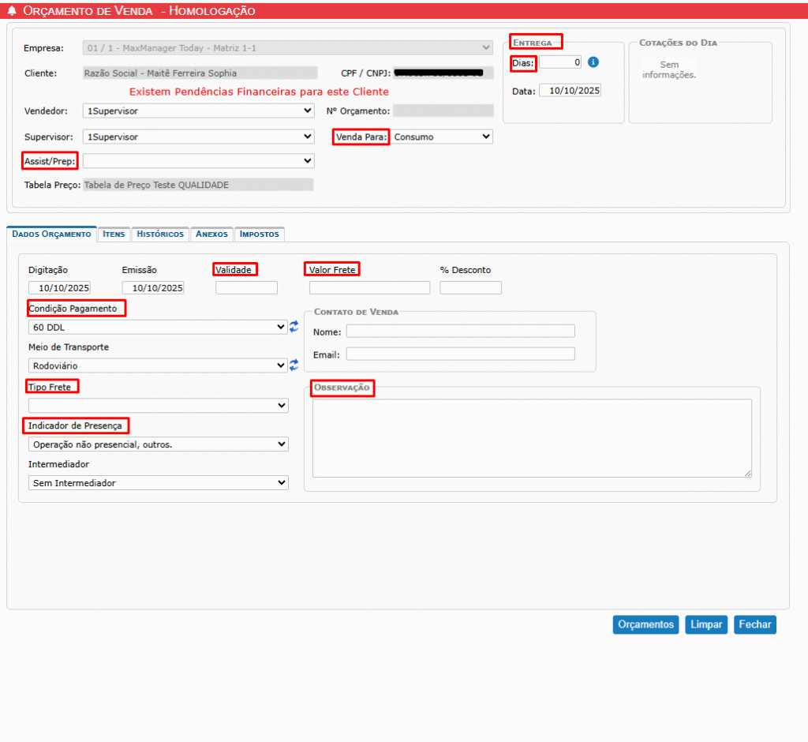Screen dimensions: 808x742
Task: Click the Orçamentos button
Action: click(x=645, y=624)
